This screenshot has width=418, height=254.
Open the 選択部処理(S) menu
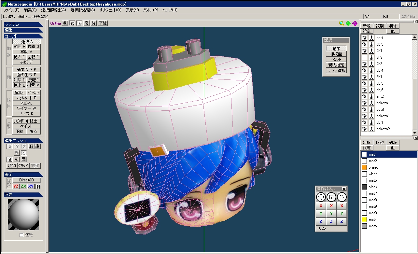tap(83, 10)
